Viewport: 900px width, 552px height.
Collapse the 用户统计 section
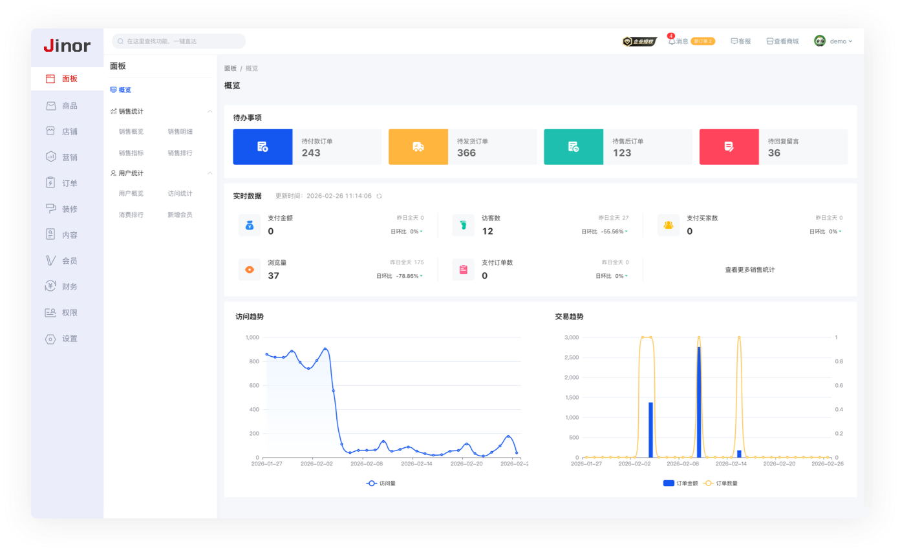click(209, 173)
